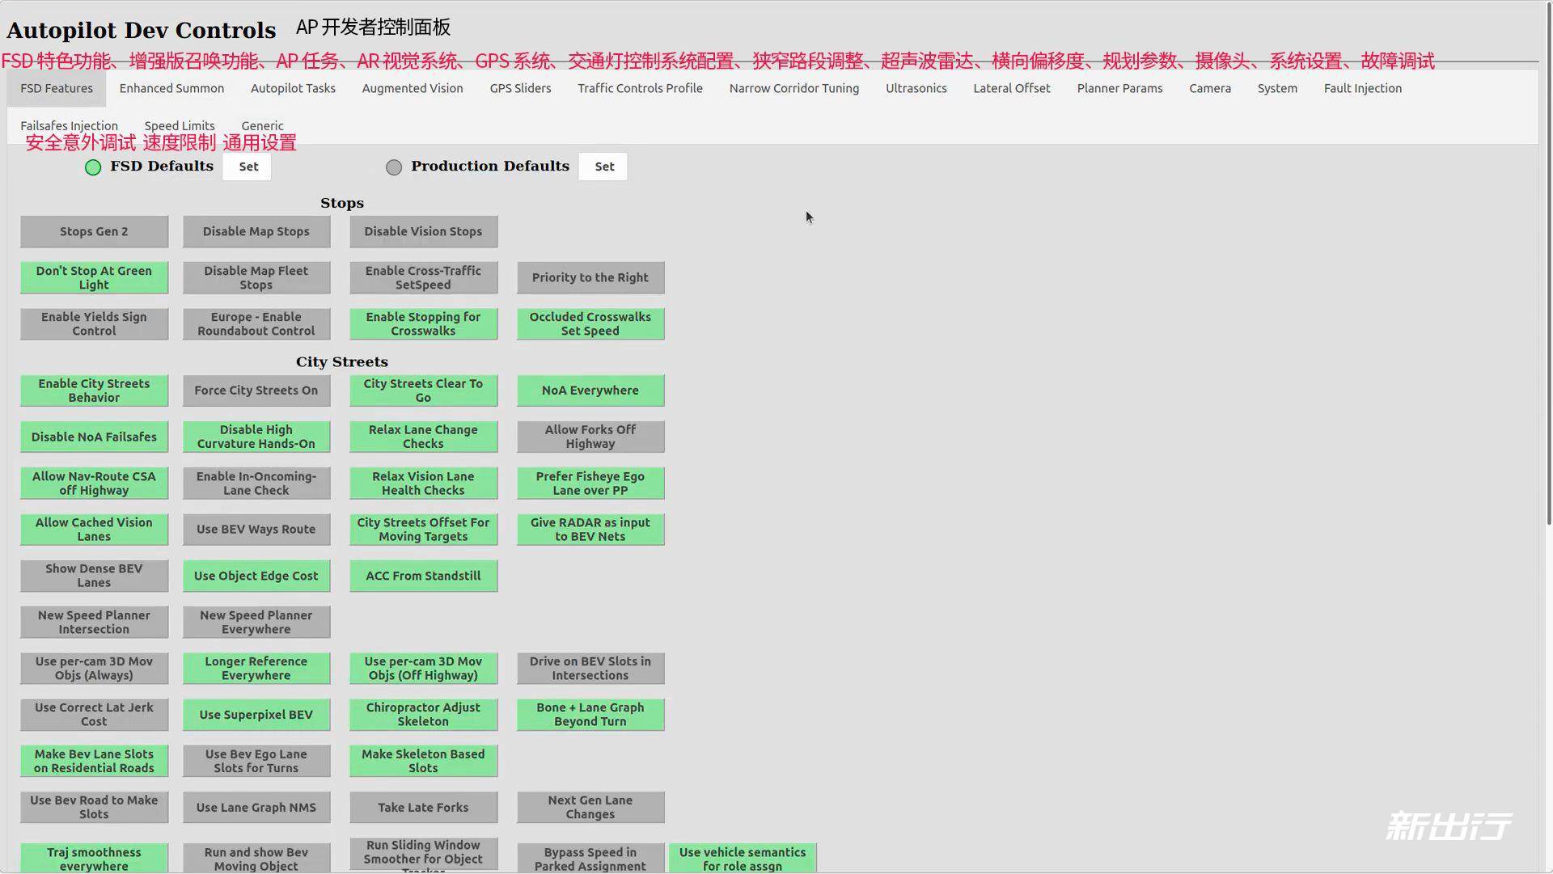Toggle Don't Stop At Green Light
The width and height of the screenshot is (1553, 874).
coord(94,277)
